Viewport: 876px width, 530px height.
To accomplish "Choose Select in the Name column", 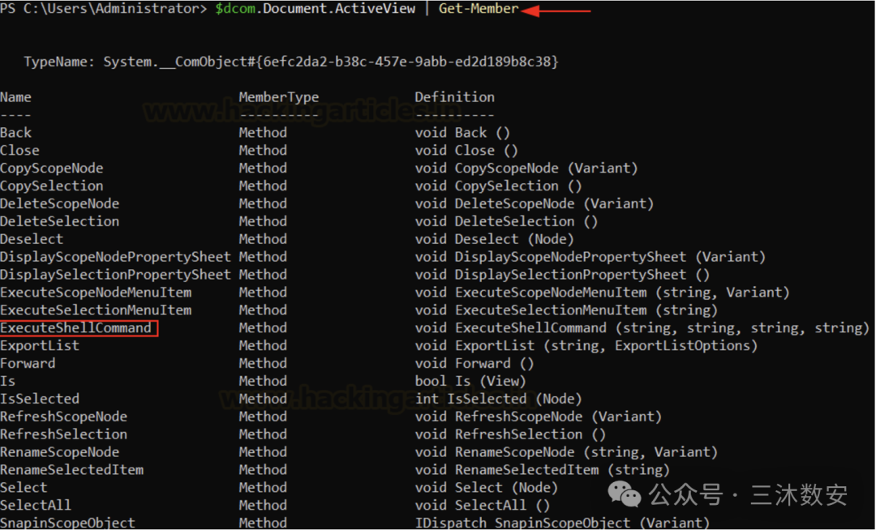I will (24, 488).
